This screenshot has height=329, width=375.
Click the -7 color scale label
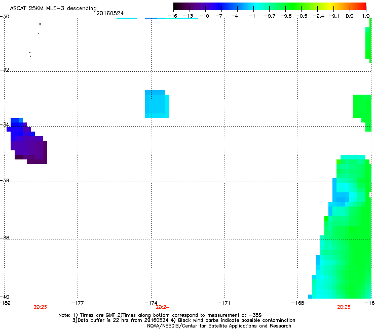219,16
